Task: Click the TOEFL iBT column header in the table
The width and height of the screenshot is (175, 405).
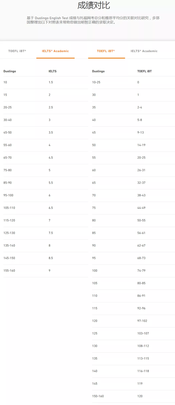Action: tap(145, 71)
